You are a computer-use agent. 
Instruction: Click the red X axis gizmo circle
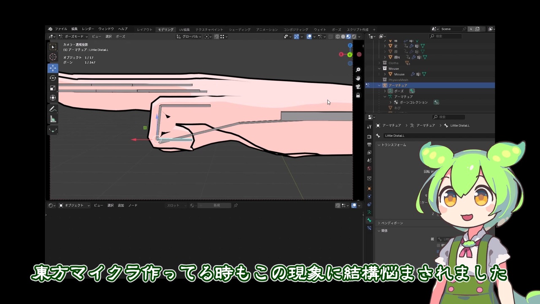coord(341,54)
